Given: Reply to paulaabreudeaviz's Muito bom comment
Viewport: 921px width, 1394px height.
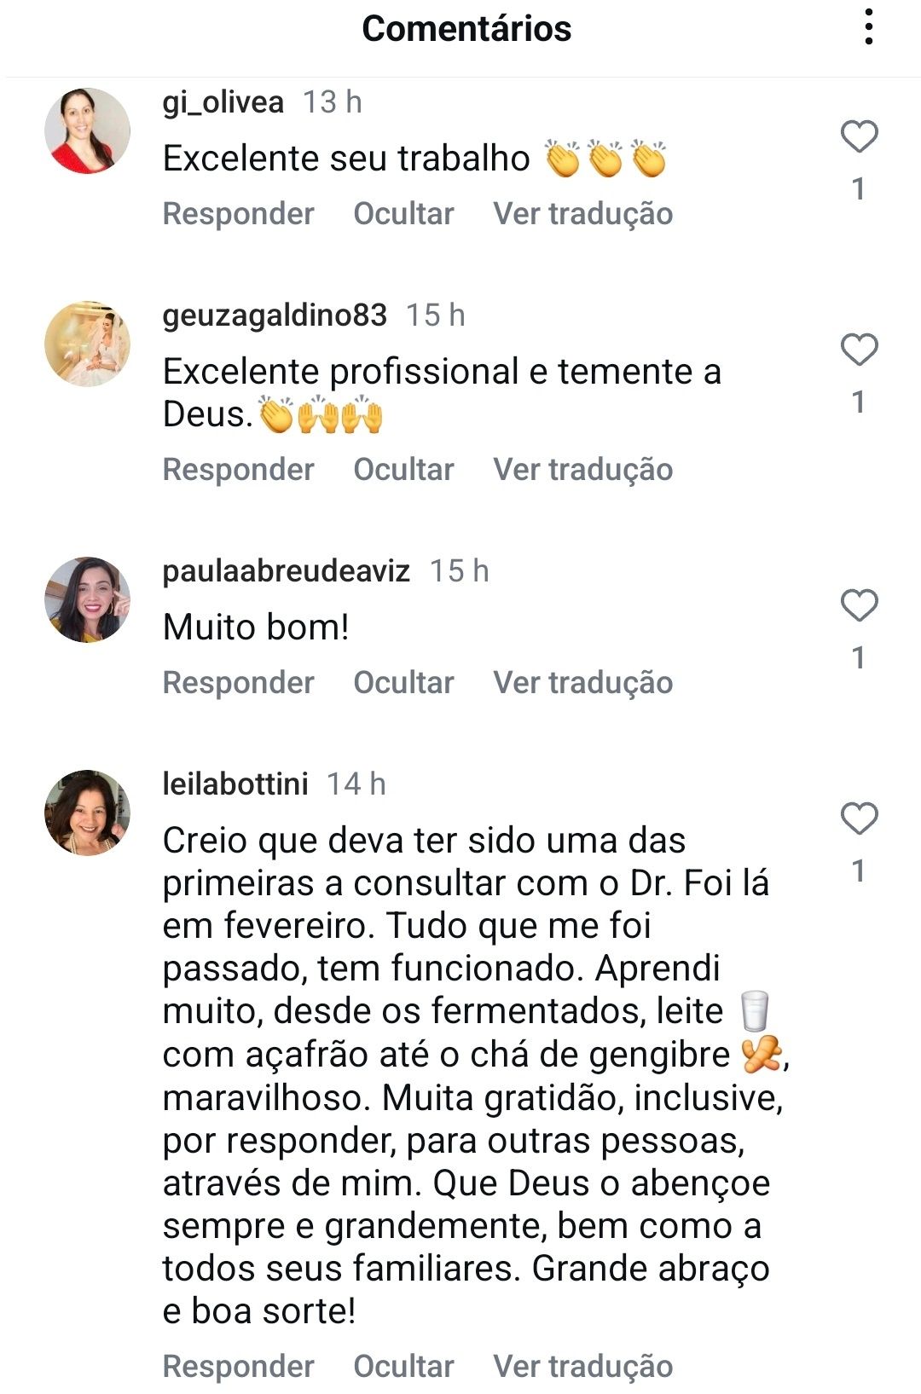Looking at the screenshot, I should point(238,683).
